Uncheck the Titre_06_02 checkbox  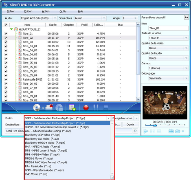coord(6,83)
